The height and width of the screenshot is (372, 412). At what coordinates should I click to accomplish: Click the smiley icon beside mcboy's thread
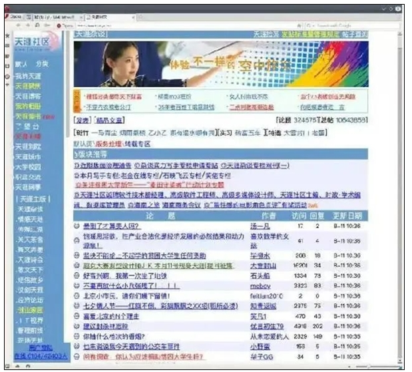click(77, 285)
